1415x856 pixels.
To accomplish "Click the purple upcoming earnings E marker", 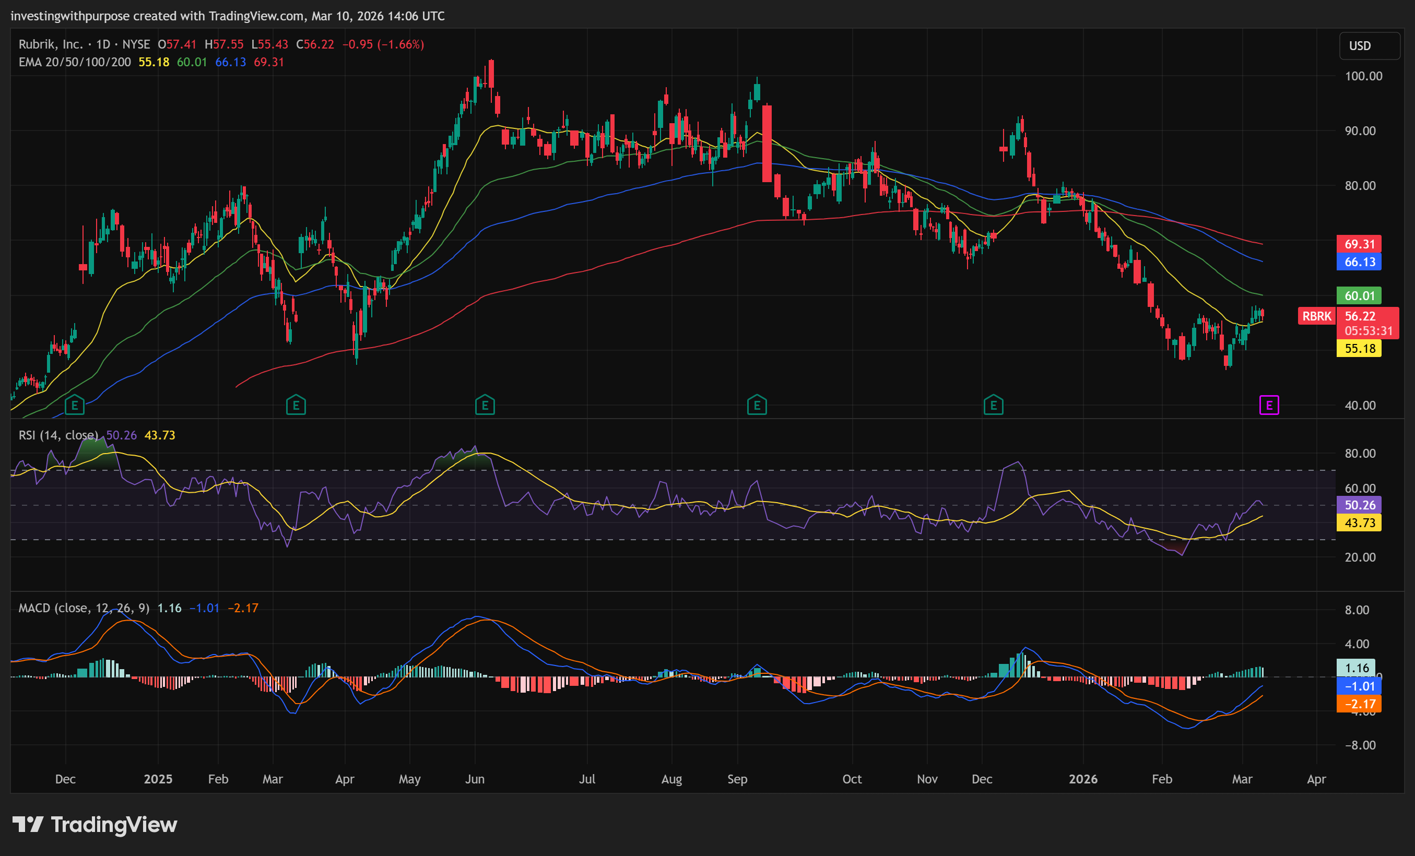I will [1269, 406].
